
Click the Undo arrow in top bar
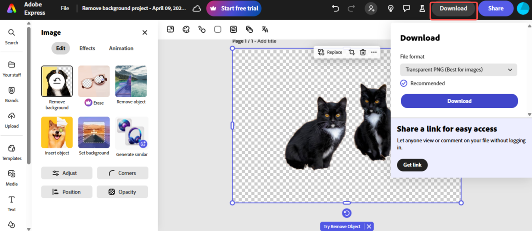click(x=335, y=8)
